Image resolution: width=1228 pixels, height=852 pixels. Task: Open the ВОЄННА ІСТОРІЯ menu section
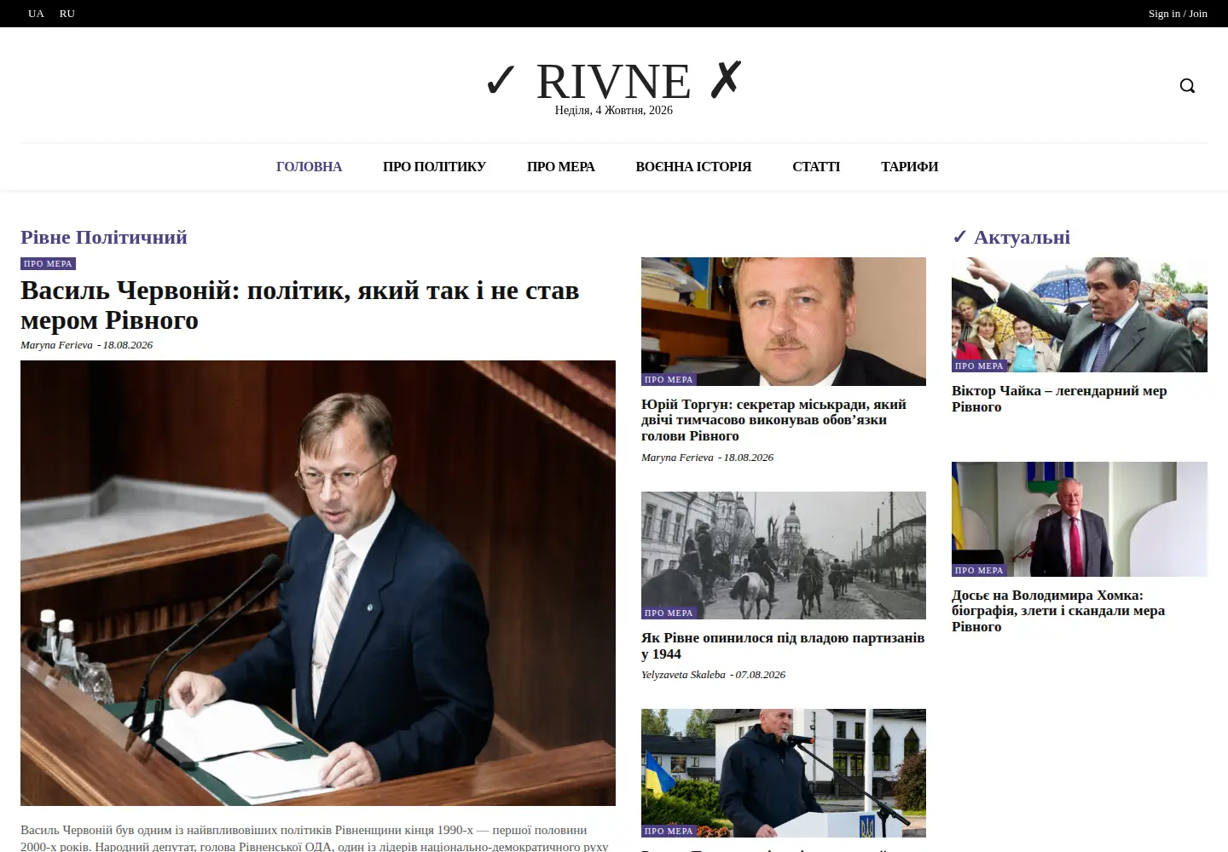coord(693,167)
